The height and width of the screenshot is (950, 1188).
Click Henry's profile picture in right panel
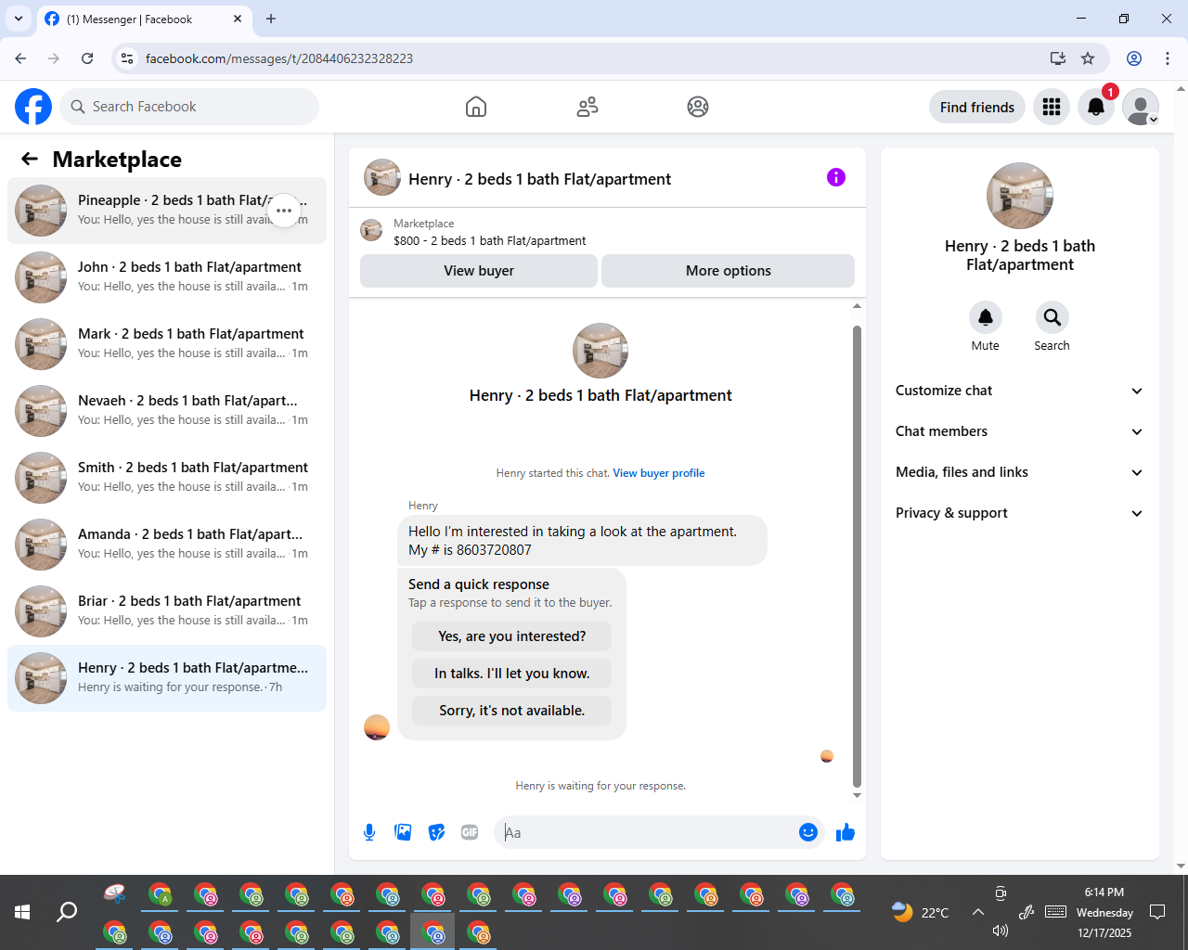1020,196
